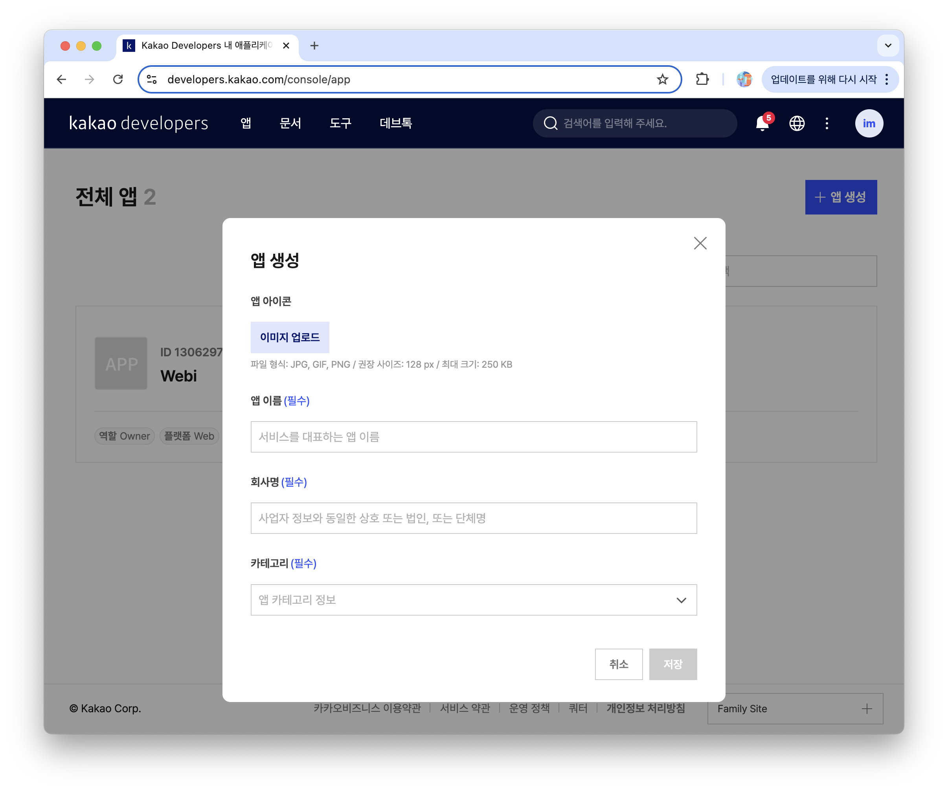Viewport: 948px width, 792px height.
Task: Click the notifications bell icon
Action: 762,123
